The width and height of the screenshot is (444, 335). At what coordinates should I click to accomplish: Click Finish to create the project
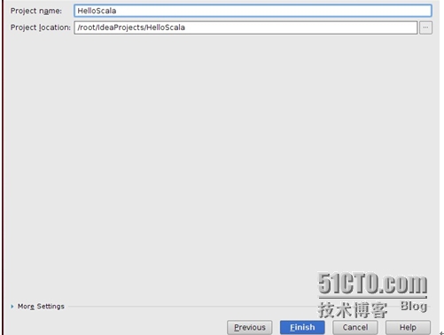pyautogui.click(x=302, y=327)
